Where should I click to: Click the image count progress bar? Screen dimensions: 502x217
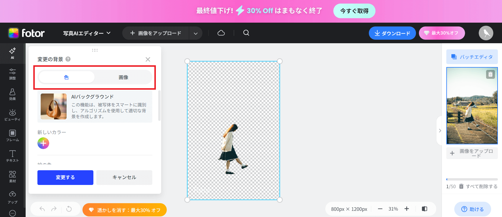(x=472, y=179)
